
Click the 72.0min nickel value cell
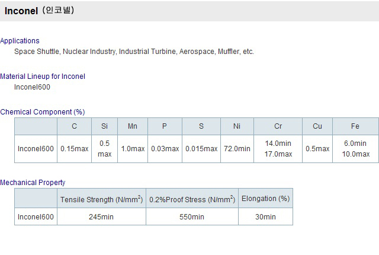tap(237, 149)
